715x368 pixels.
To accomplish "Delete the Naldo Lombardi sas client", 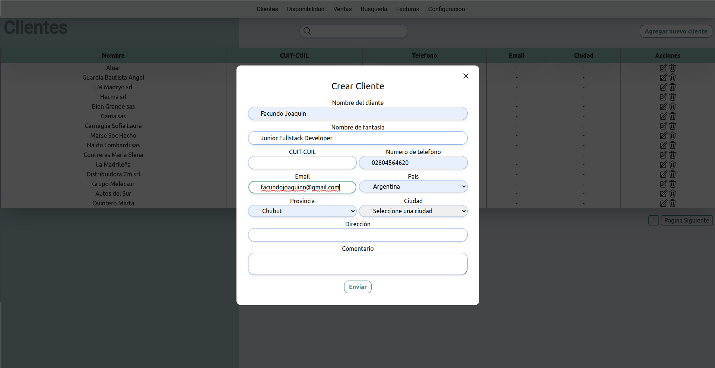I will point(673,145).
